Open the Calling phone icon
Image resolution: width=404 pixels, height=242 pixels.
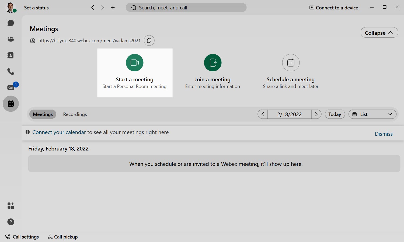point(11,71)
